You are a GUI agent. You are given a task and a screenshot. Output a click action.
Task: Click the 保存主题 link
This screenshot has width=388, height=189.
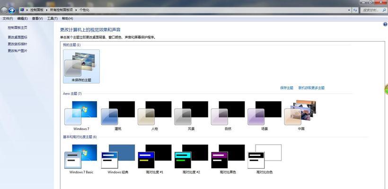pyautogui.click(x=287, y=88)
